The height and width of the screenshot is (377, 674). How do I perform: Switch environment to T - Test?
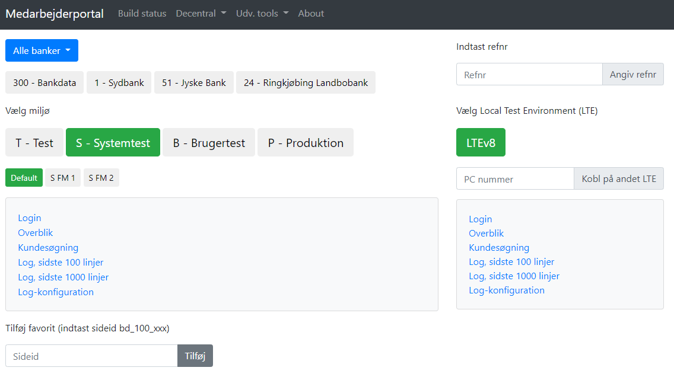[x=34, y=143]
